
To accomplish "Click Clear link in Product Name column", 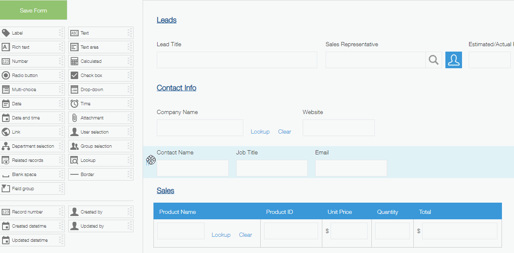I will (x=245, y=235).
